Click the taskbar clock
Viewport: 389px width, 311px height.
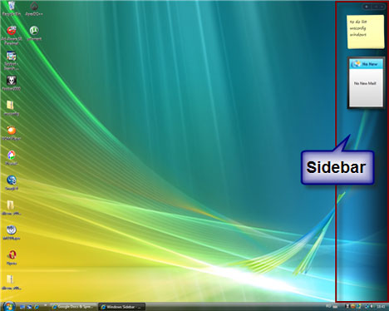(x=381, y=307)
